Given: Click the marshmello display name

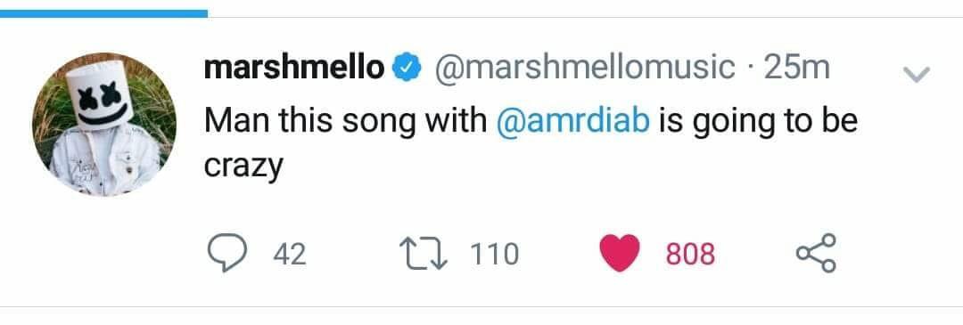Looking at the screenshot, I should [x=294, y=68].
